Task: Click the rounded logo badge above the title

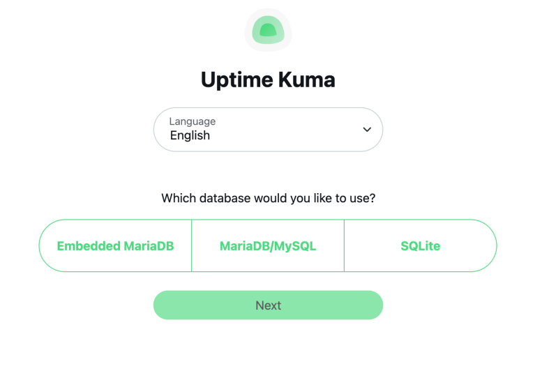Action: [268, 30]
